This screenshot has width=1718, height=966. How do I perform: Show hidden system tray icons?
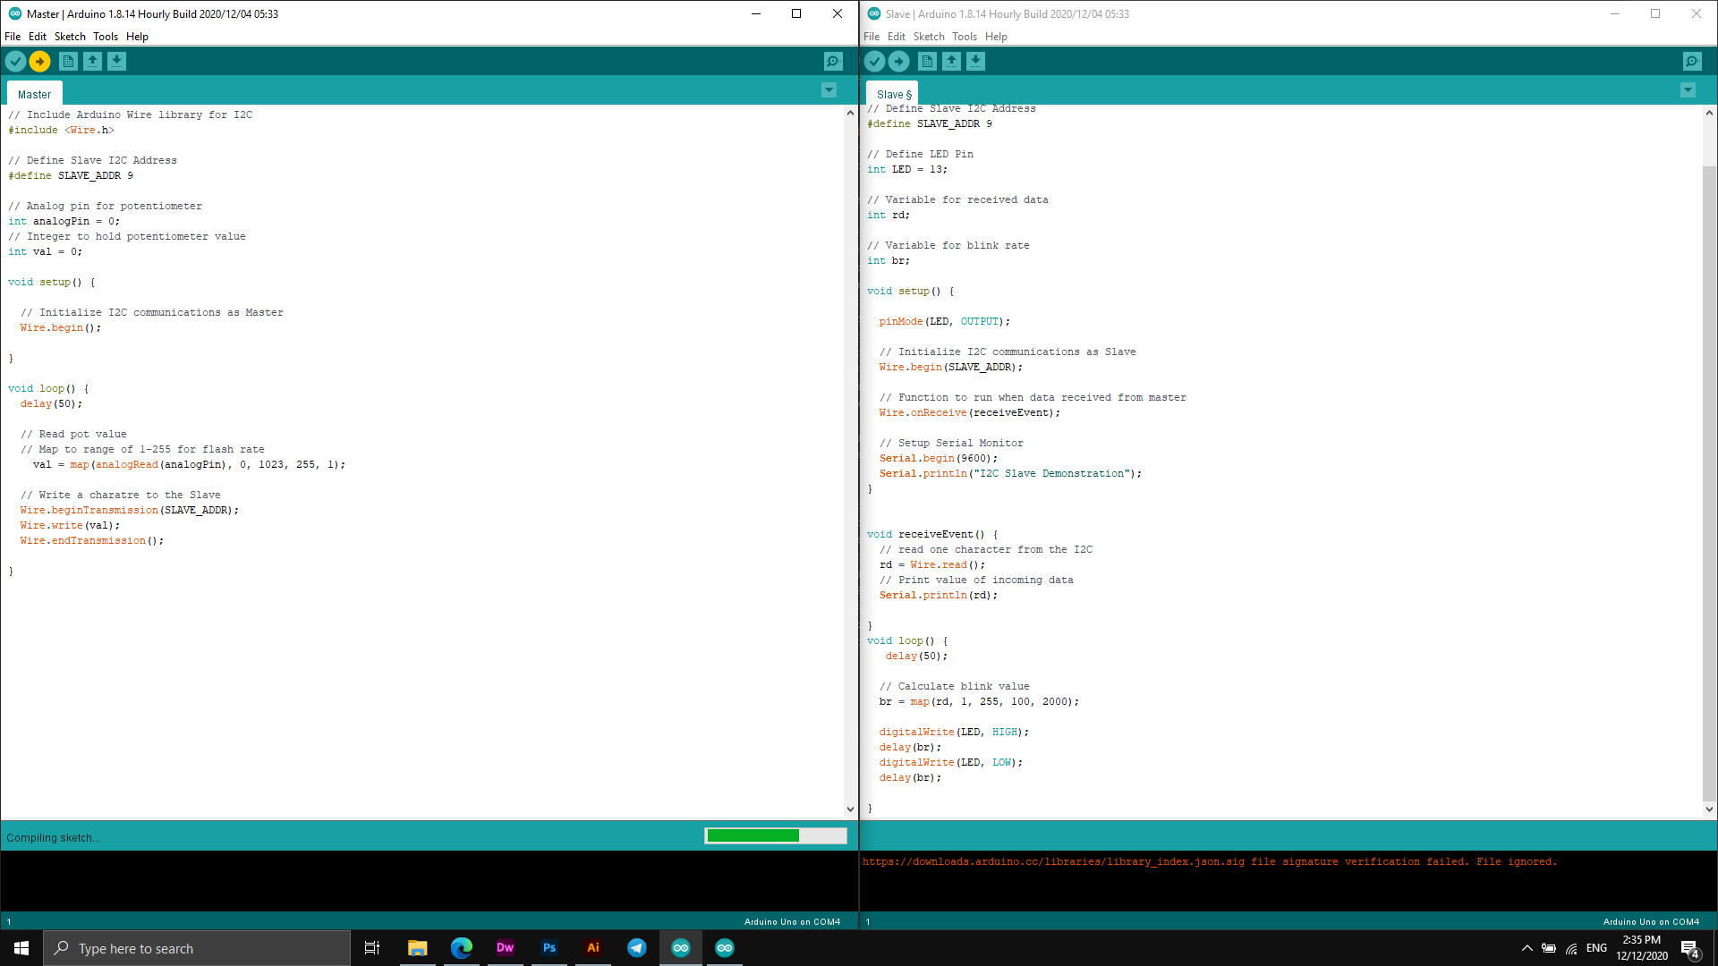pos(1527,948)
